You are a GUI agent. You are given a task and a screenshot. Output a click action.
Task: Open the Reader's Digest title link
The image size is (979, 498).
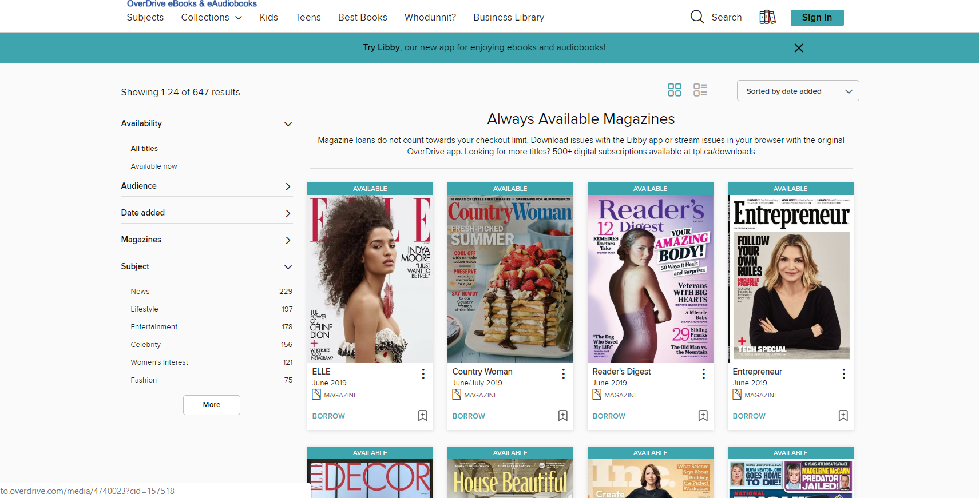click(x=622, y=372)
